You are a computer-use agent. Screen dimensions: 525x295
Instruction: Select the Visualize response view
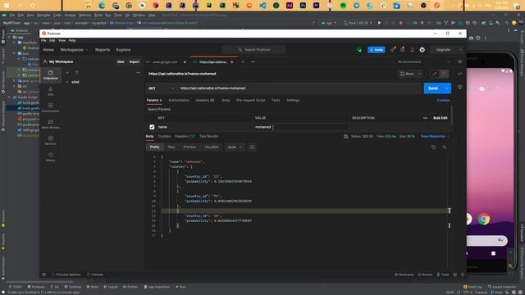[x=212, y=147]
